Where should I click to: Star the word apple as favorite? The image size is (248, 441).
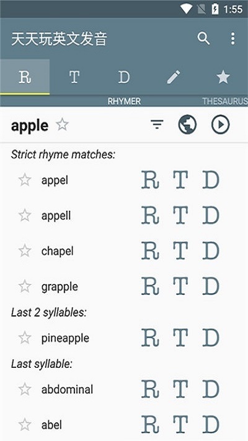[62, 124]
